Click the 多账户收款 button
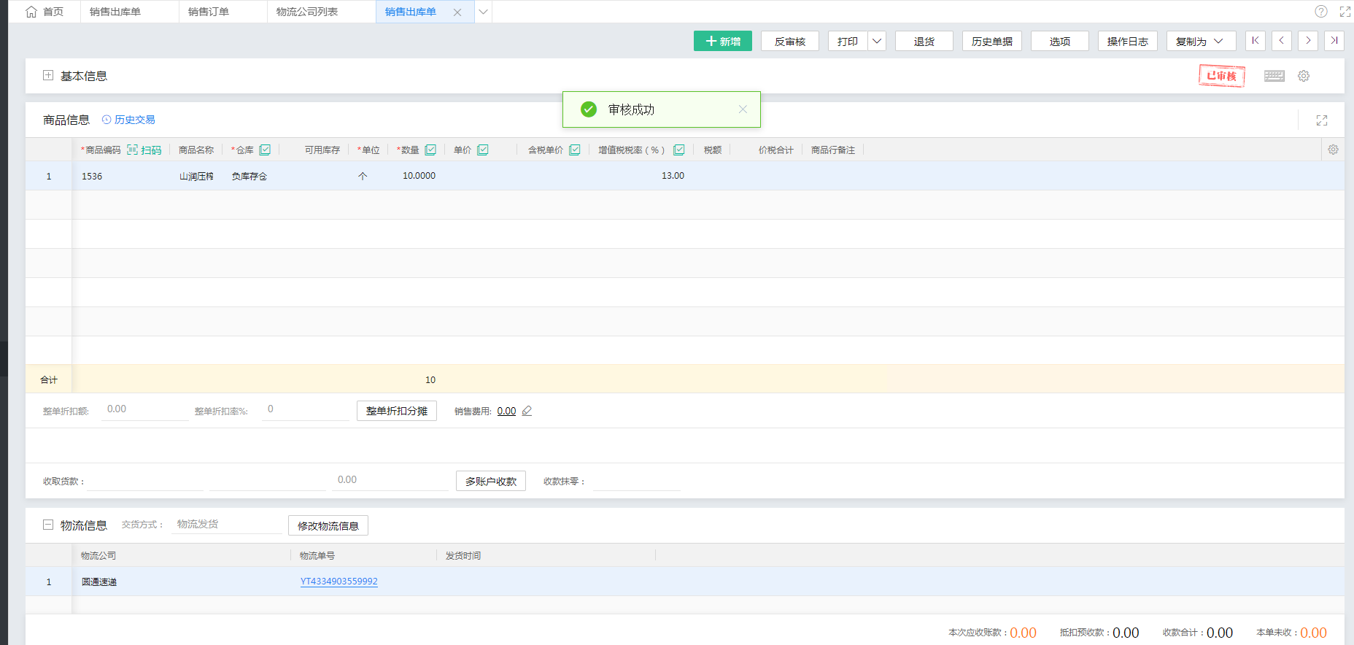This screenshot has width=1354, height=645. (491, 481)
